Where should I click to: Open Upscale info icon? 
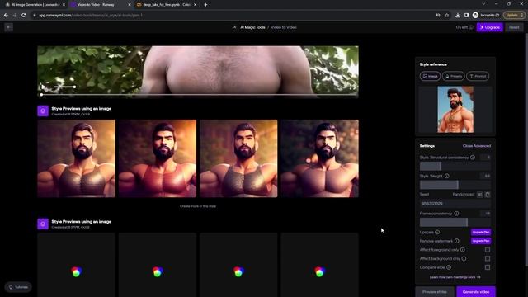(437, 232)
